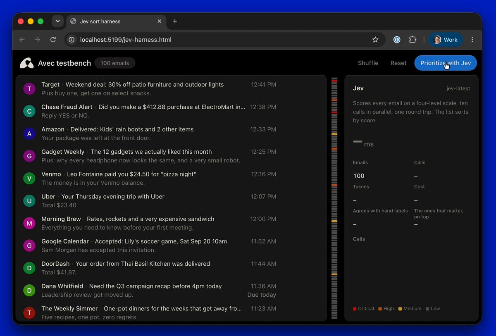Click the High legend label
This screenshot has width=496, height=336.
pos(389,309)
